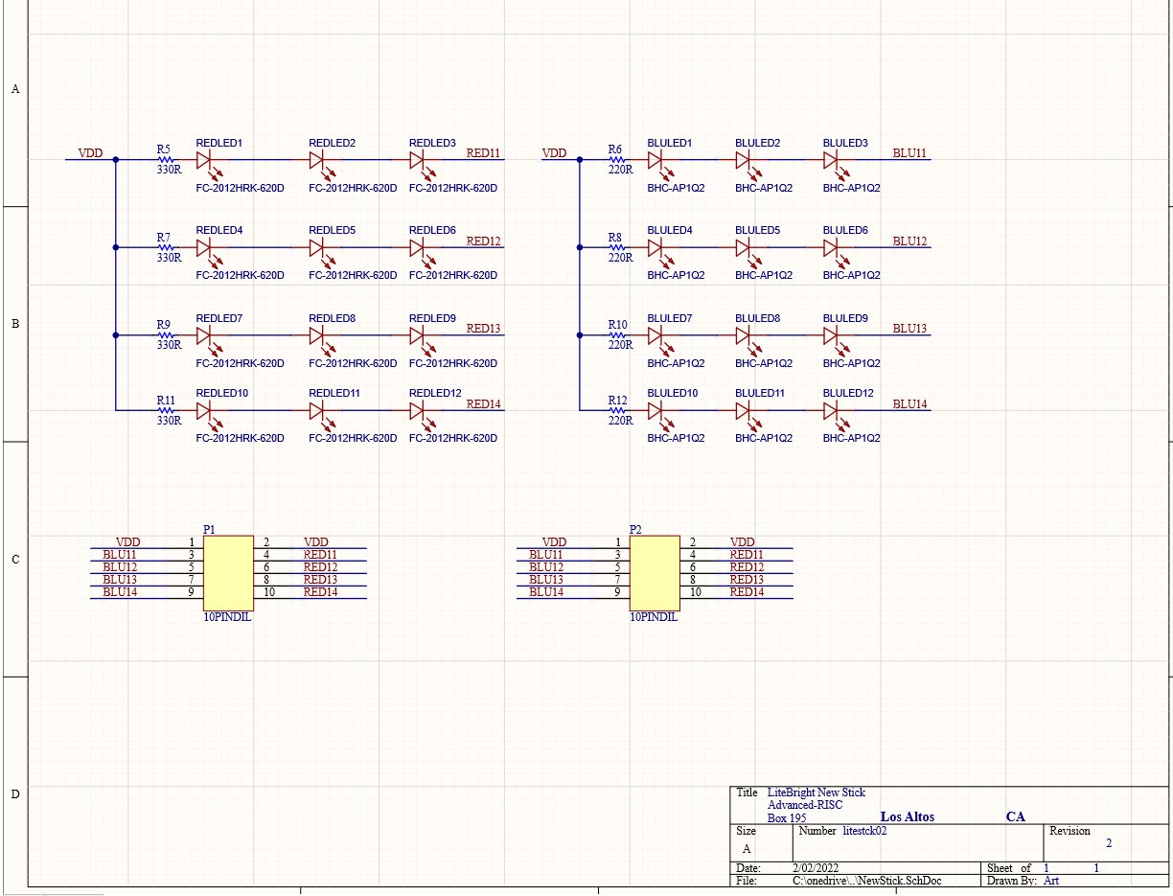
Task: Click the REDLED11 diode symbol
Action: (316, 410)
